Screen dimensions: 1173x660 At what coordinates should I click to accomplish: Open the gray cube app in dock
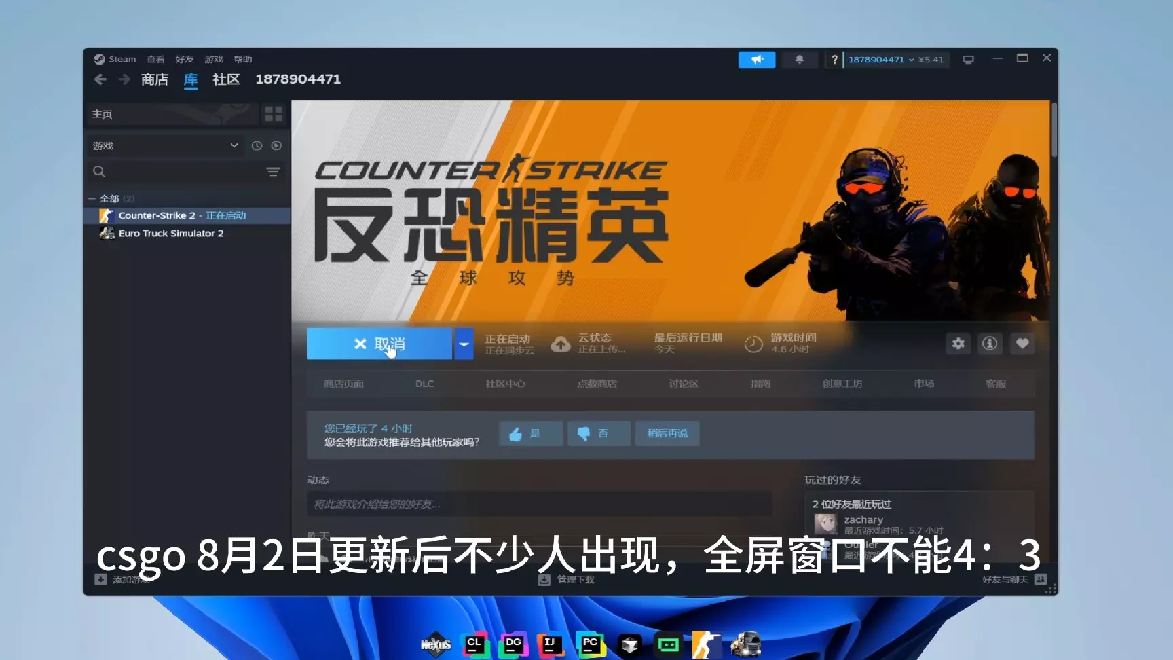[629, 644]
